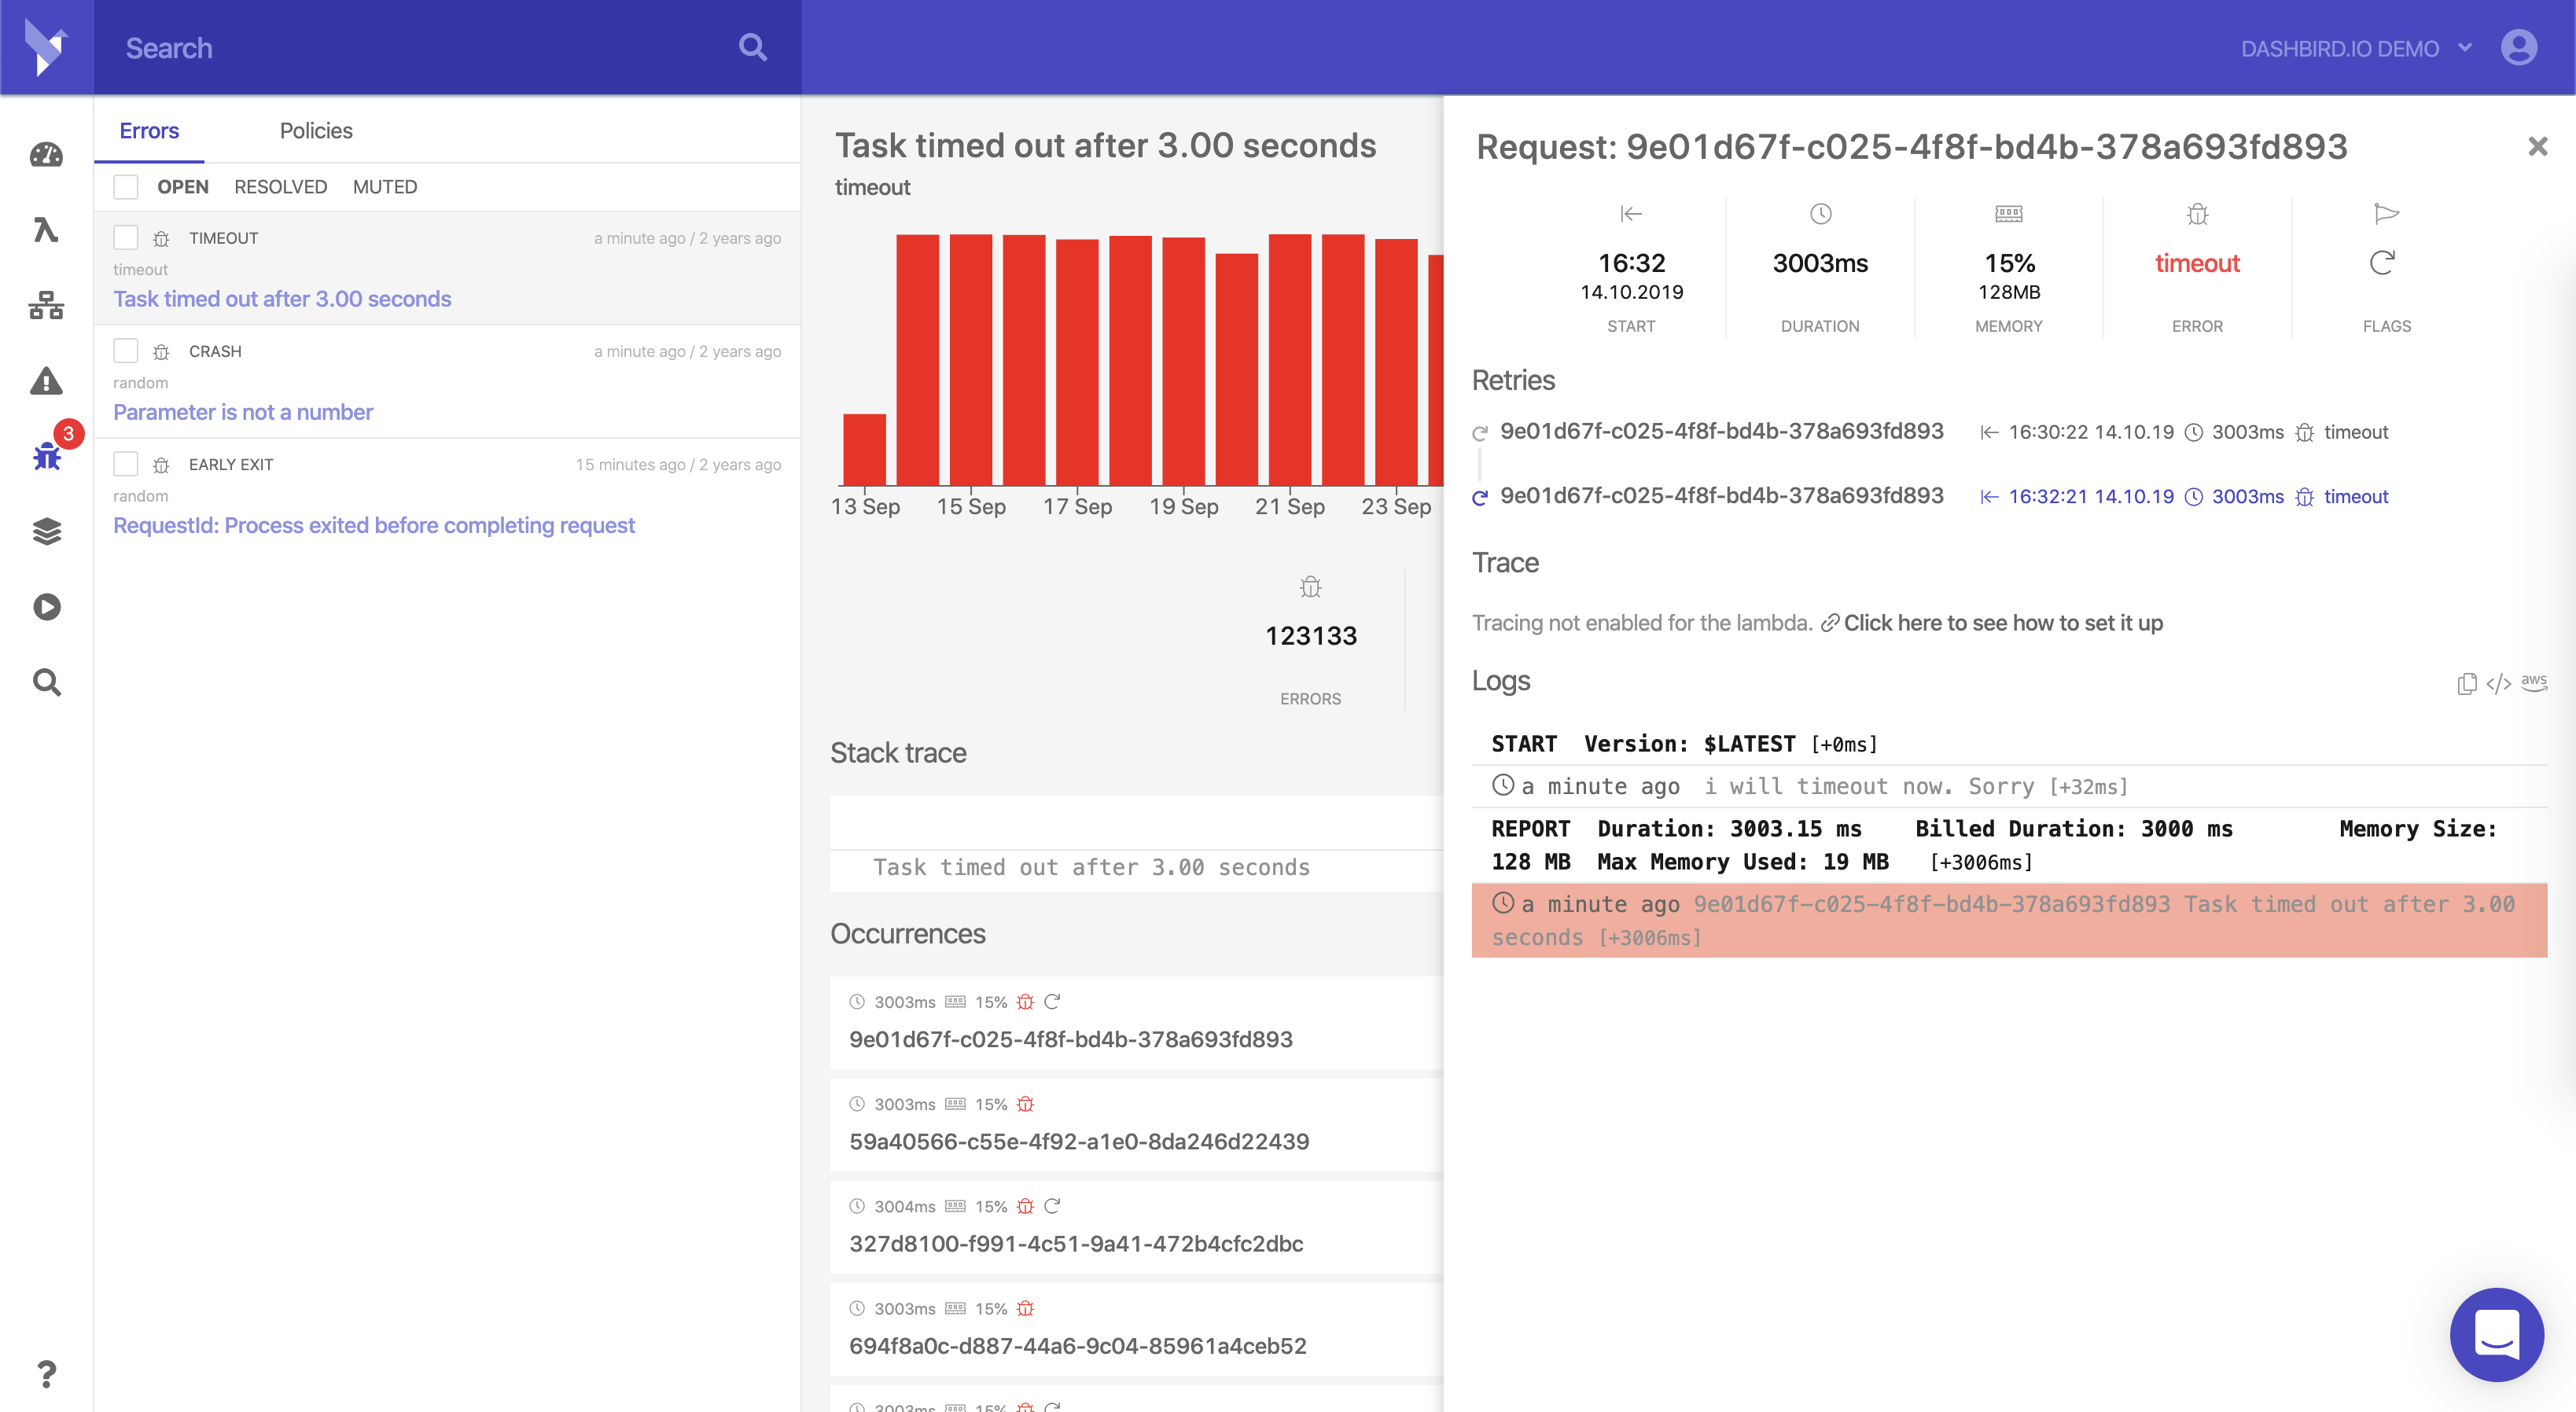2576x1412 pixels.
Task: Check the CRASH error checkbox
Action: pyautogui.click(x=126, y=351)
